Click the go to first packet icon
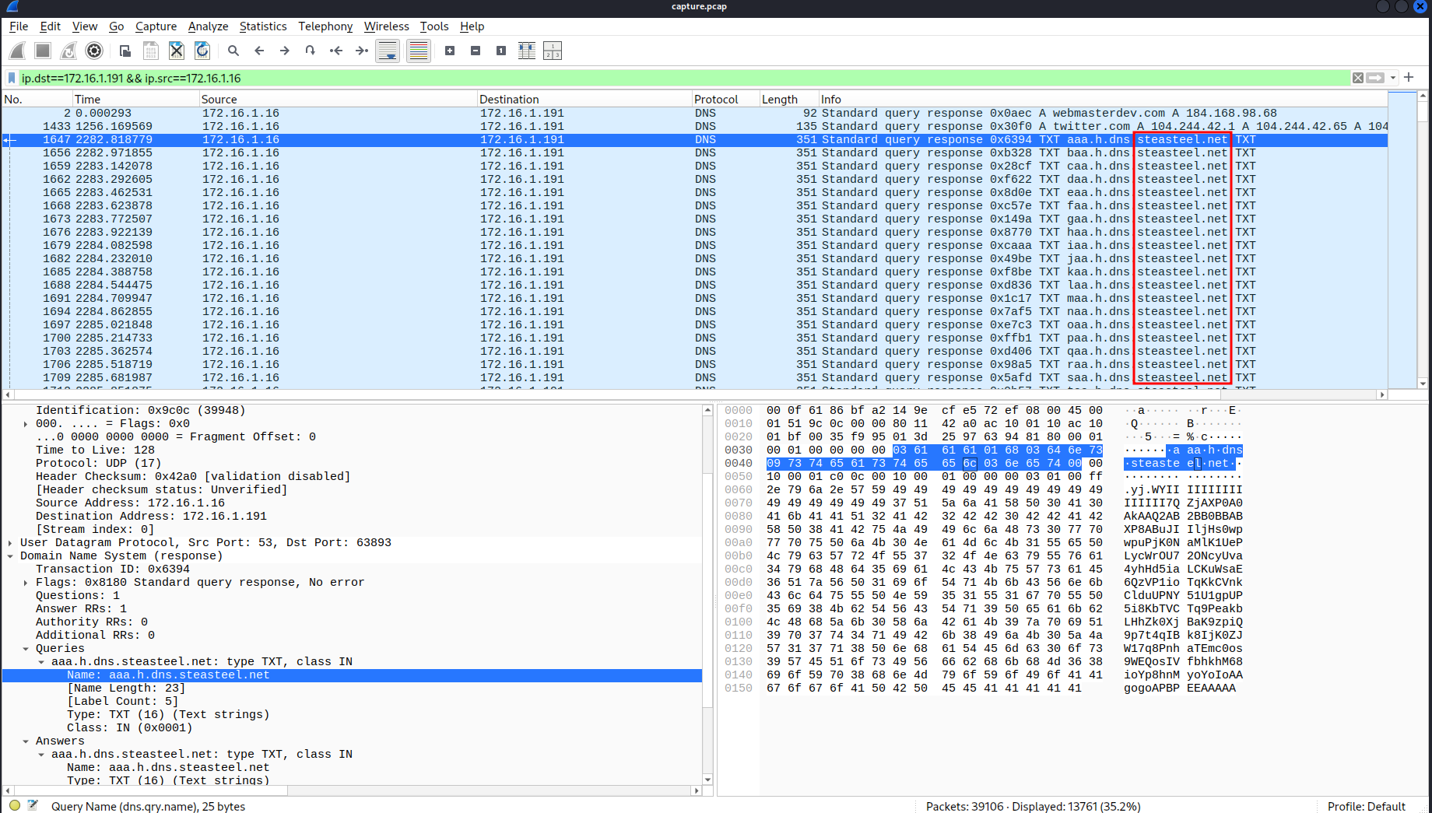 coord(336,51)
